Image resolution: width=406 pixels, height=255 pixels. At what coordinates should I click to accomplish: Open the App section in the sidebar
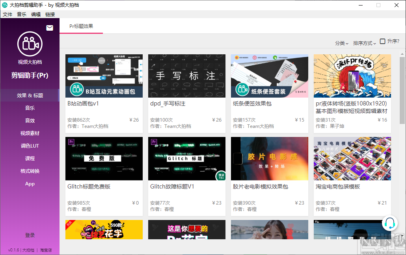30,183
